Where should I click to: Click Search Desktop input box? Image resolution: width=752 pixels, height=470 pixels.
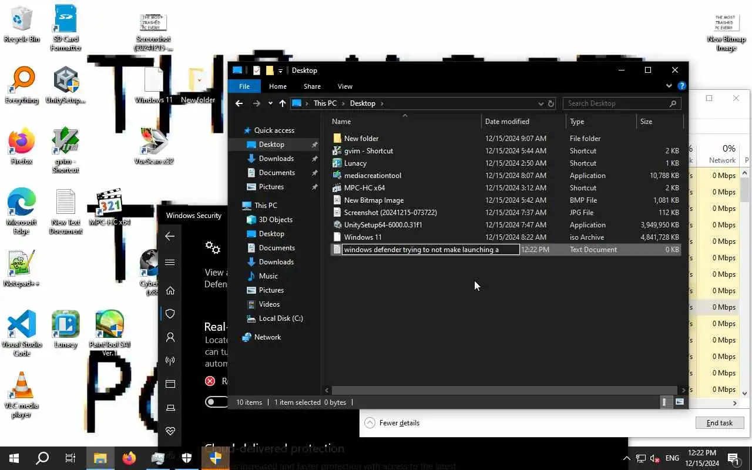point(622,103)
